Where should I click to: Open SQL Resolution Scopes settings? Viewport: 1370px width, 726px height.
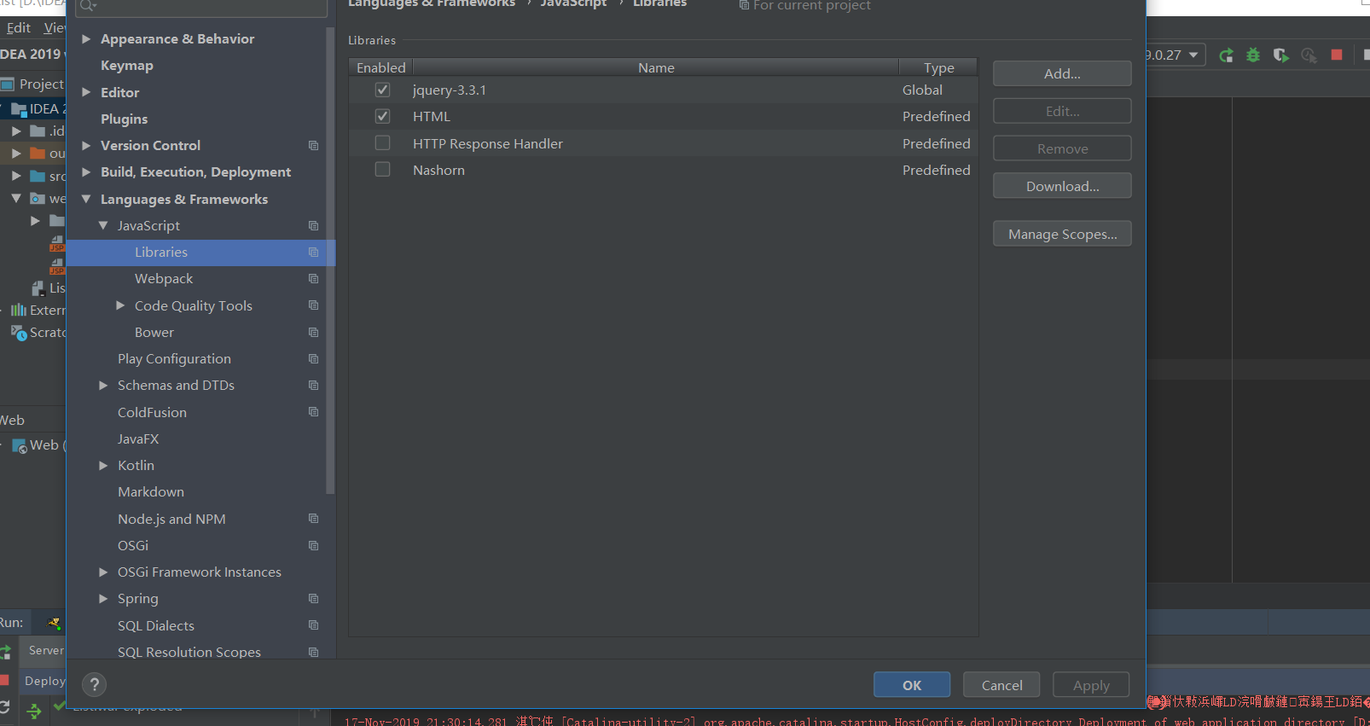[x=189, y=652]
